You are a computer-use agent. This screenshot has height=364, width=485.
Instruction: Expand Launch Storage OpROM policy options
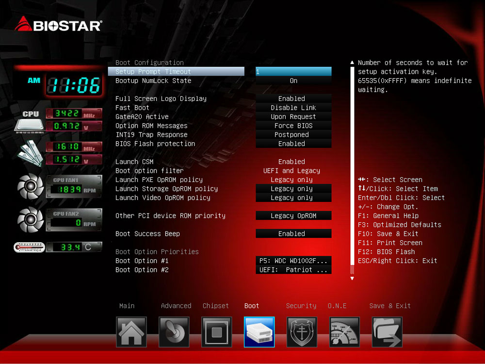(293, 189)
